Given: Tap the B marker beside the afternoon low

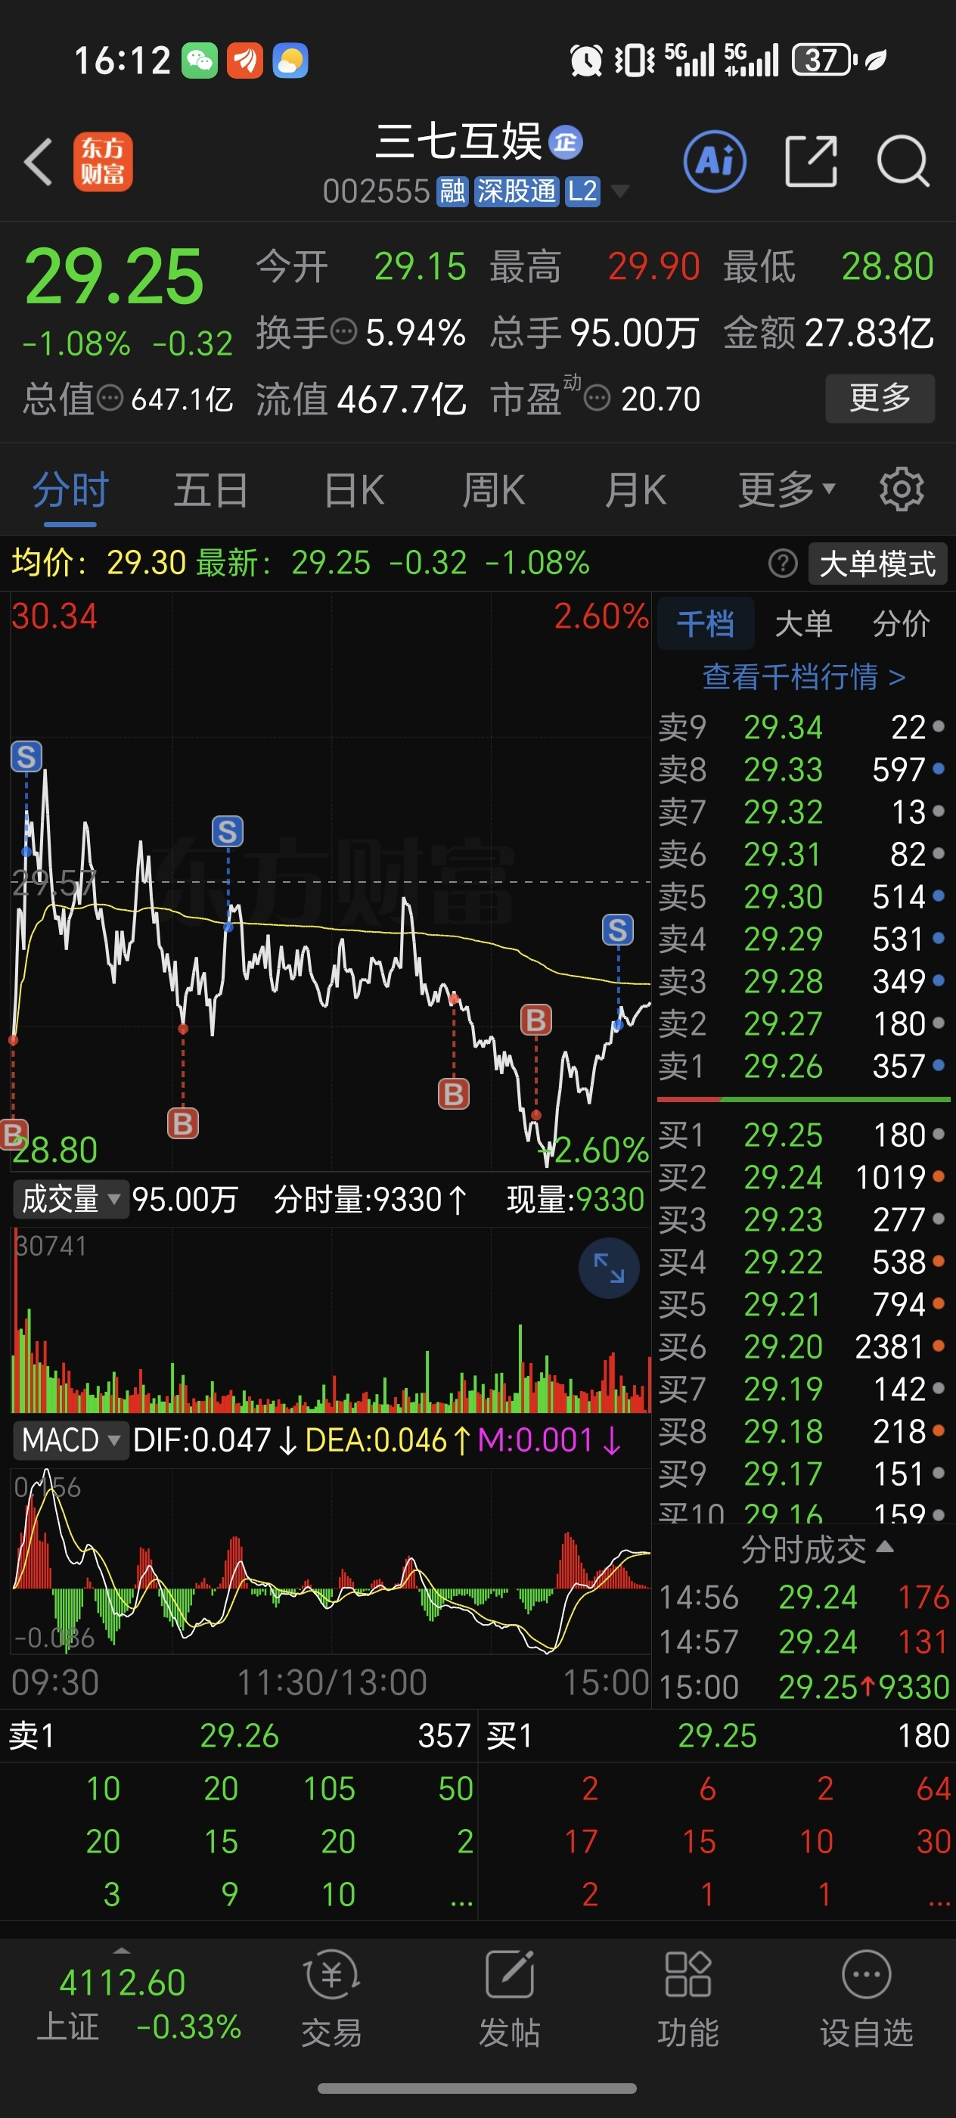Looking at the screenshot, I should pos(536,1020).
